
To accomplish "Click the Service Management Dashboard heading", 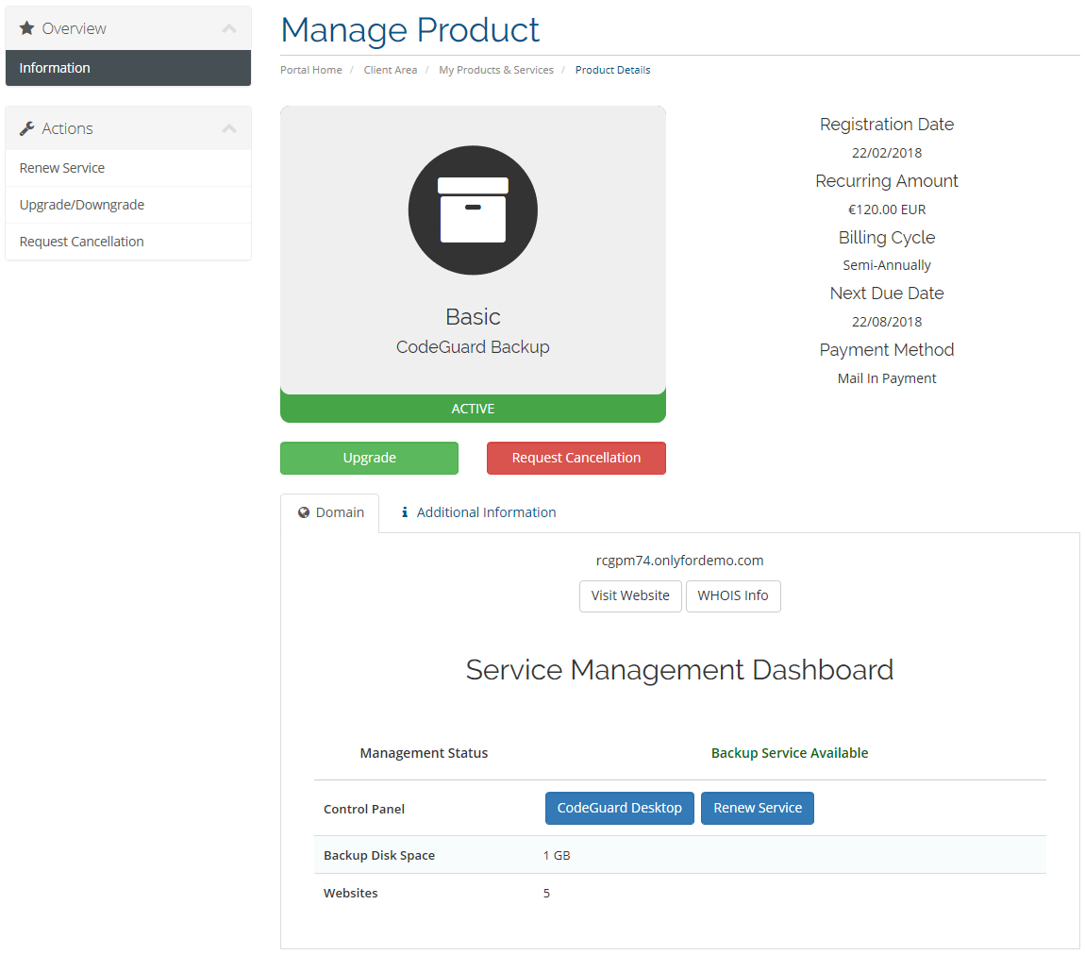I will click(x=679, y=670).
